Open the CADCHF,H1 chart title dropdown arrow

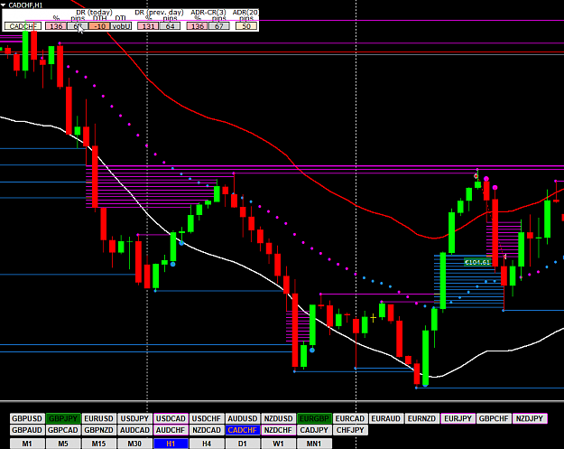(x=4, y=5)
